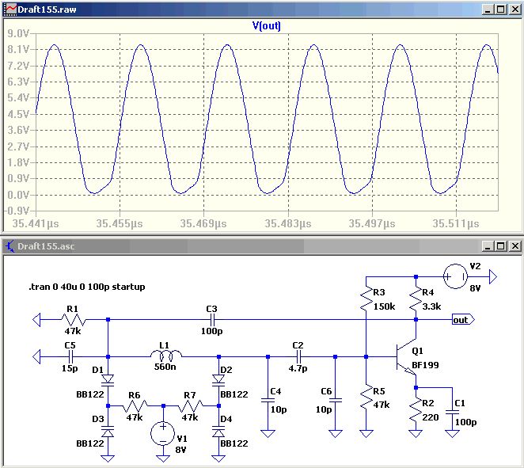Viewport: 524px width, 468px height.
Task: Minimize the Draft155.asc schematic window
Action: pos(488,246)
